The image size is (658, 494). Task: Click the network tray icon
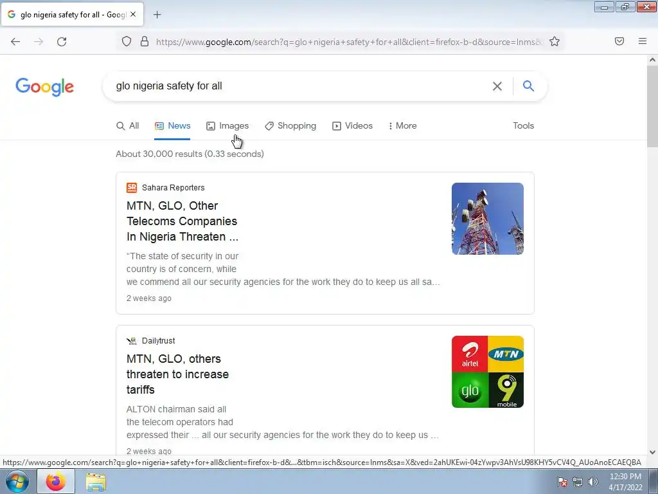(578, 482)
